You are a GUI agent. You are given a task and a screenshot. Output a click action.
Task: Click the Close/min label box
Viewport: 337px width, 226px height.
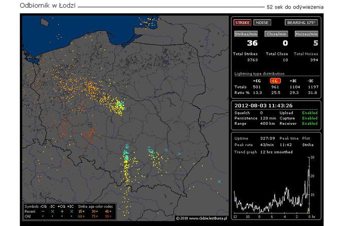[276, 34]
